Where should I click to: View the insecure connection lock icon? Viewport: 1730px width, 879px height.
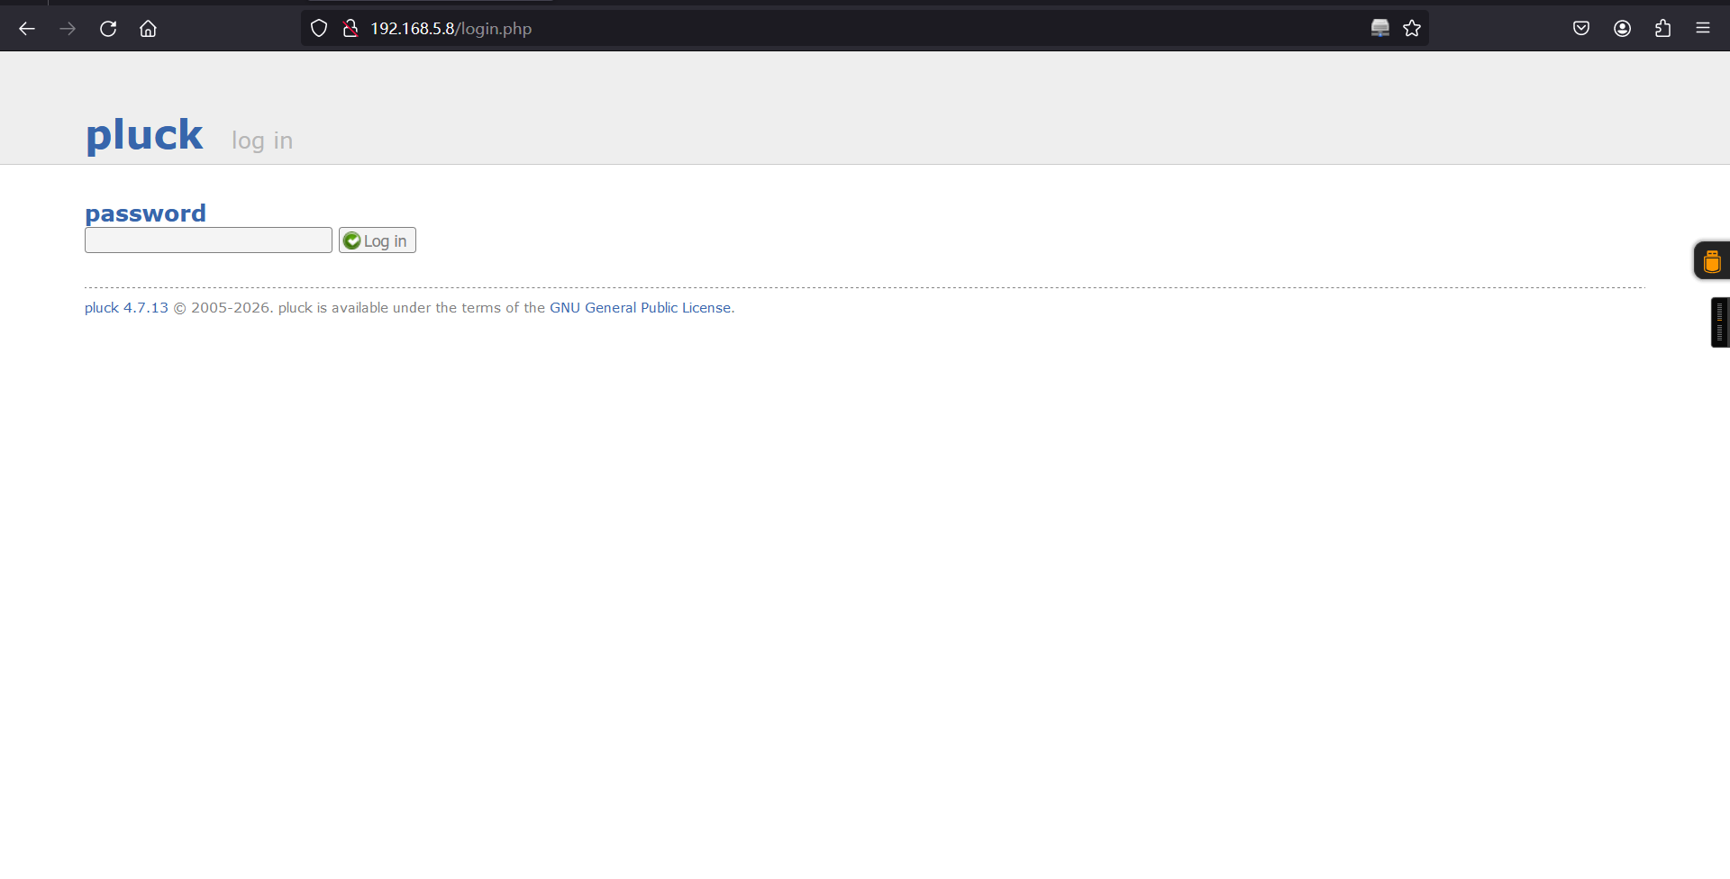coord(351,29)
